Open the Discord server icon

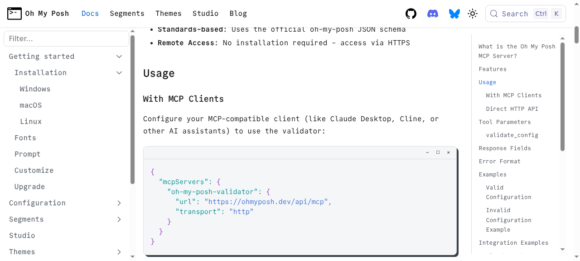433,14
